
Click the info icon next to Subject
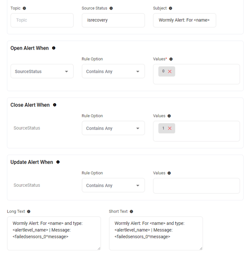171,8
